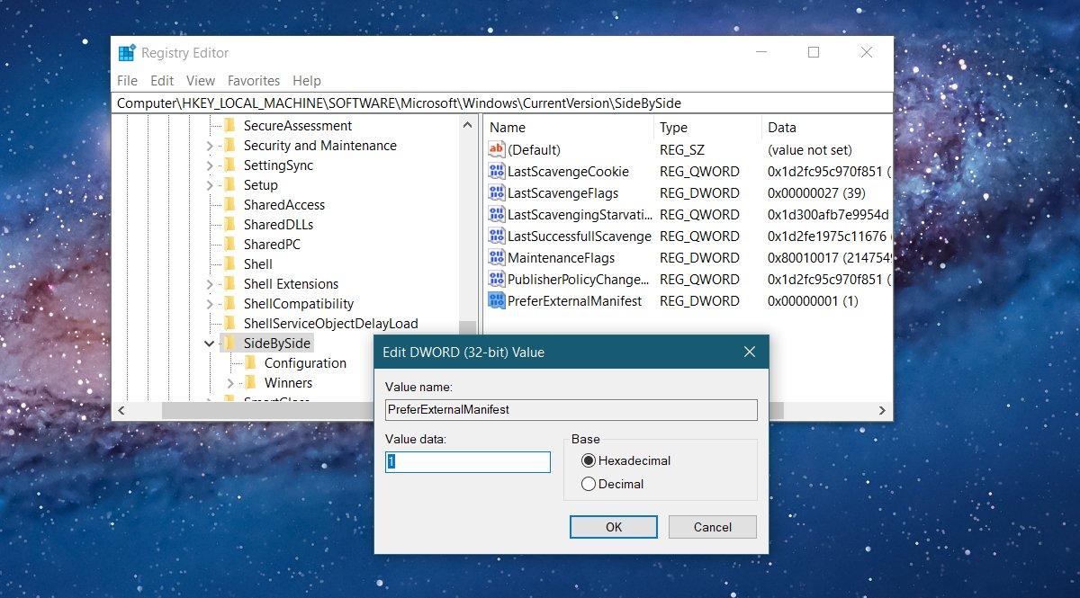The image size is (1080, 598).
Task: Select the ShellServiceObjectDelayLoad folder icon
Action: click(229, 324)
